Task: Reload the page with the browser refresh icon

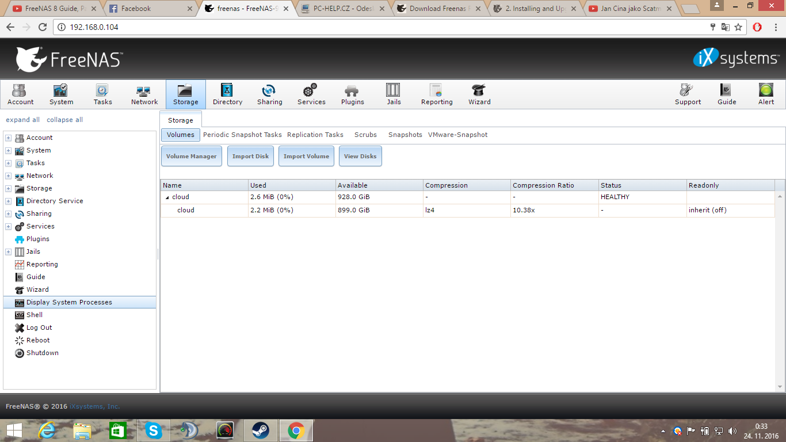Action: click(x=42, y=27)
